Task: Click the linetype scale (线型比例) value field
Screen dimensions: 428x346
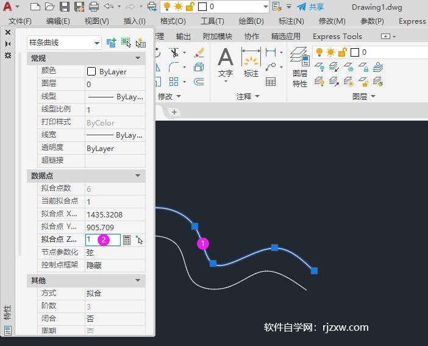Action: coord(115,110)
